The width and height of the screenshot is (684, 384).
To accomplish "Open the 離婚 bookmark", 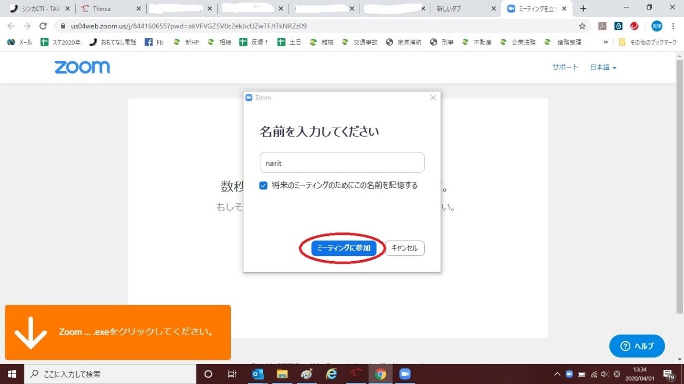I will [321, 42].
